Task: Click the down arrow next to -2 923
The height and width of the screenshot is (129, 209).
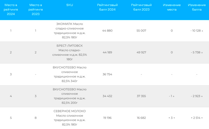Action: point(202,96)
